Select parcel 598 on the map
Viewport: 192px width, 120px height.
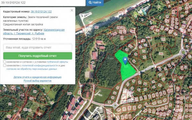pos(132,32)
